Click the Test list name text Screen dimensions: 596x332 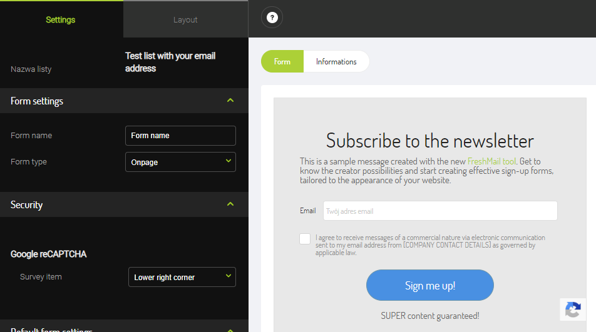[170, 62]
